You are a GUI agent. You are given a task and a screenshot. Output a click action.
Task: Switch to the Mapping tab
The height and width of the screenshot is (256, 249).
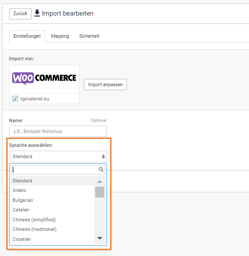60,36
